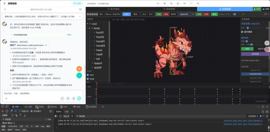Image resolution: width=270 pixels, height=132 pixels.
Task: Click the purple 合并动画 button
Action: pyautogui.click(x=255, y=54)
